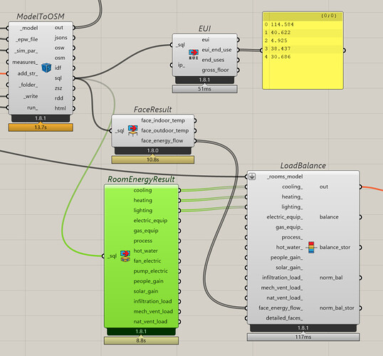Viewport: 383px width, 356px height.
Task: Click the LoadBalance stacked bars icon
Action: (x=311, y=247)
